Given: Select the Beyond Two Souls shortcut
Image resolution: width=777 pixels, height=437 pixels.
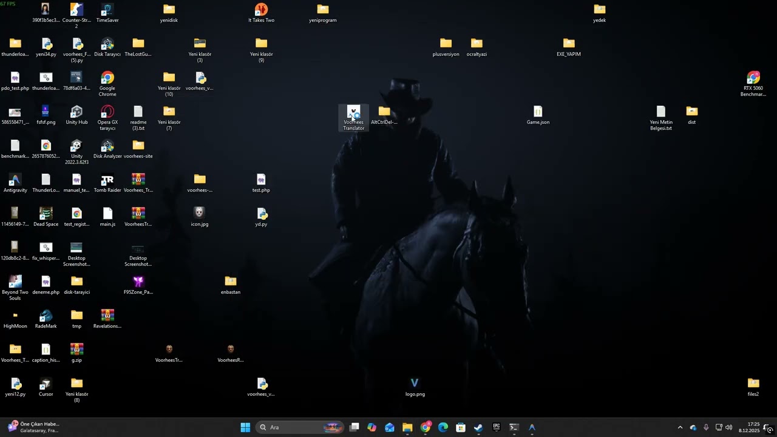Looking at the screenshot, I should [15, 288].
